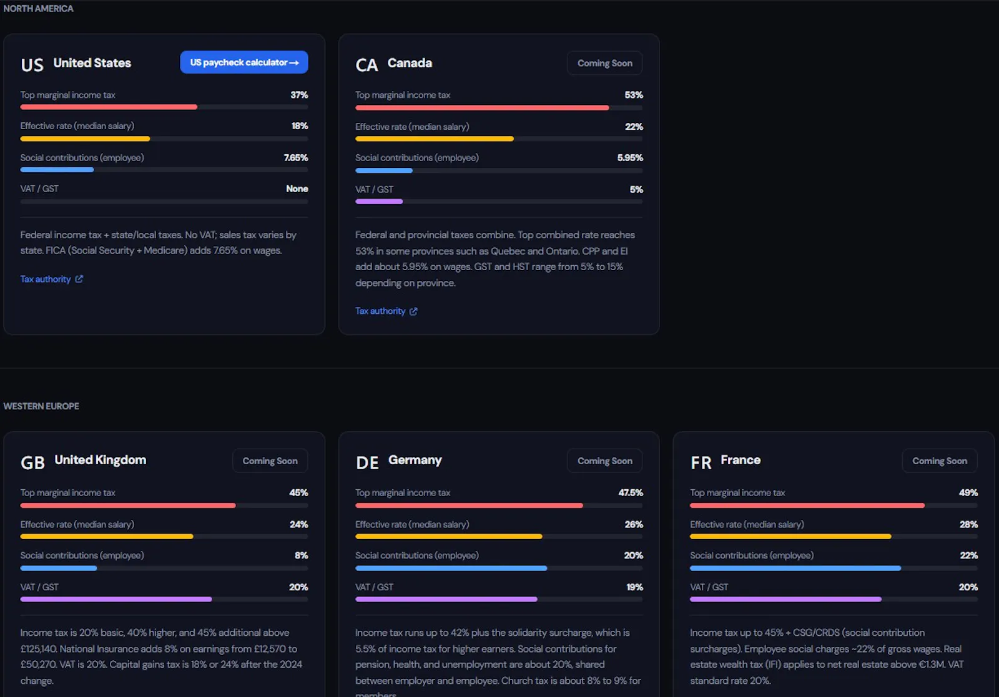
Task: Click the FR country code badge
Action: [701, 462]
